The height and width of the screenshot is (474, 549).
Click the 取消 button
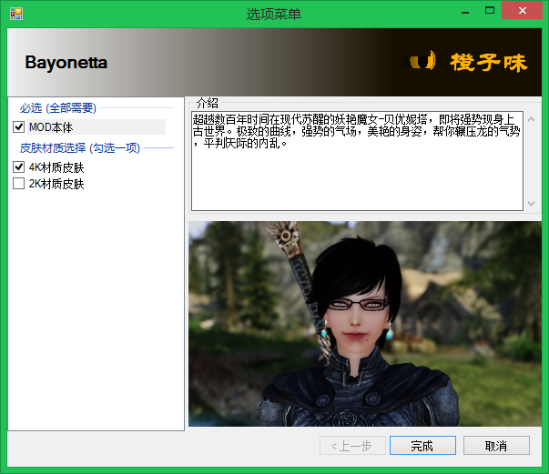496,445
